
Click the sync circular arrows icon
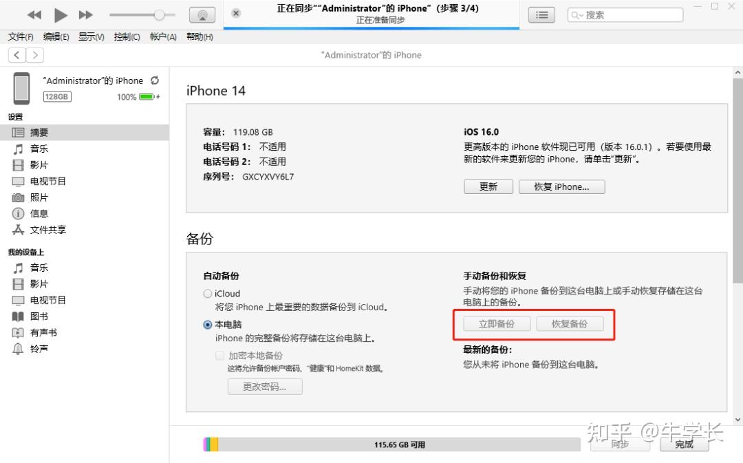[155, 80]
